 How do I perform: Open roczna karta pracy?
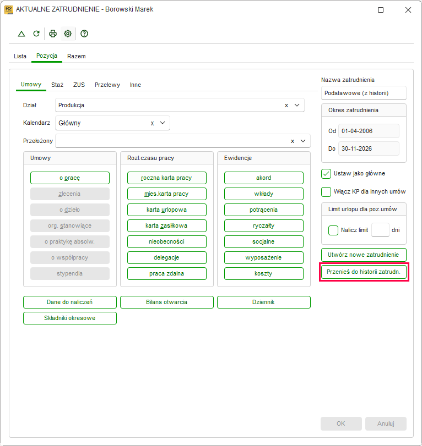pos(167,178)
